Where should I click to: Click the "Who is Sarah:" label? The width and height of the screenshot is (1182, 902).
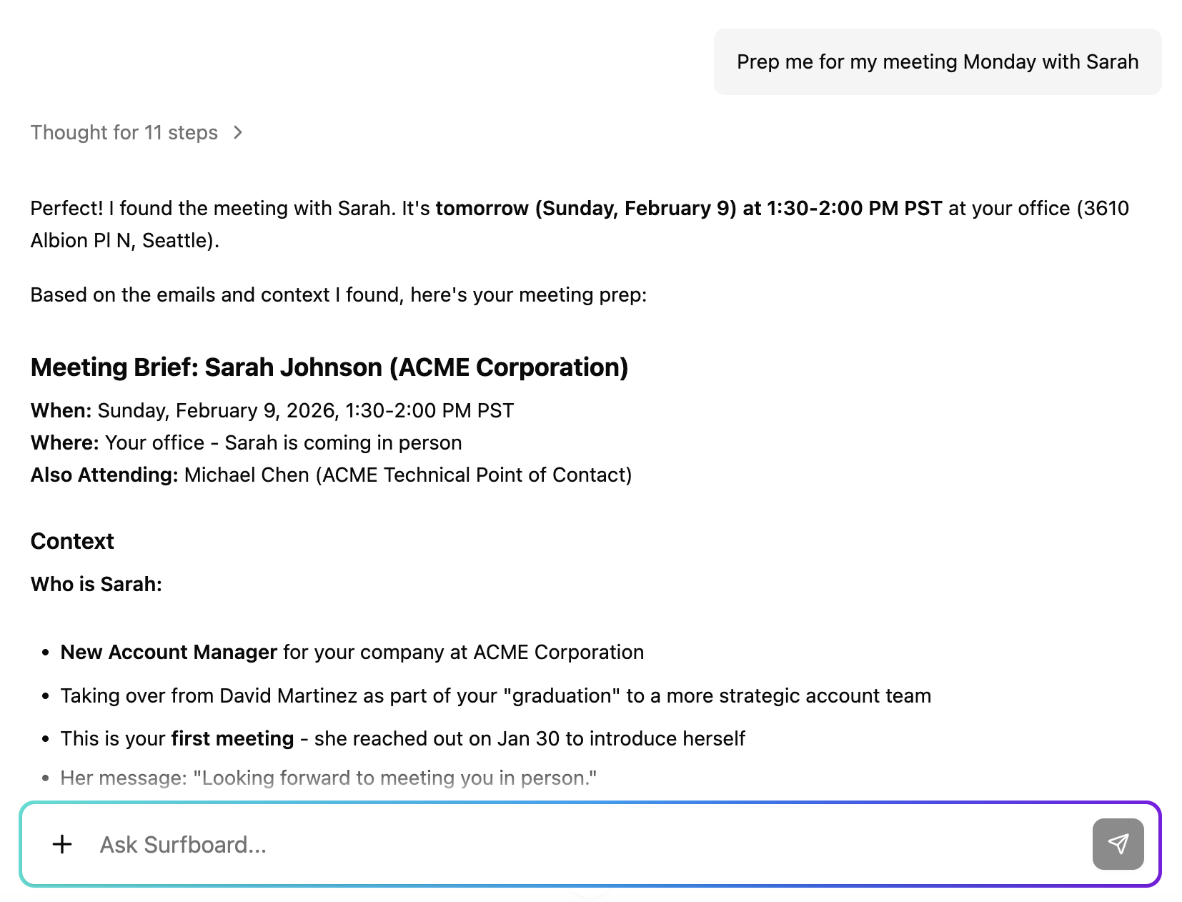click(x=96, y=584)
